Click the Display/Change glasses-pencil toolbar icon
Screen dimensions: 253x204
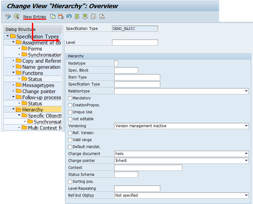[x=8, y=16]
